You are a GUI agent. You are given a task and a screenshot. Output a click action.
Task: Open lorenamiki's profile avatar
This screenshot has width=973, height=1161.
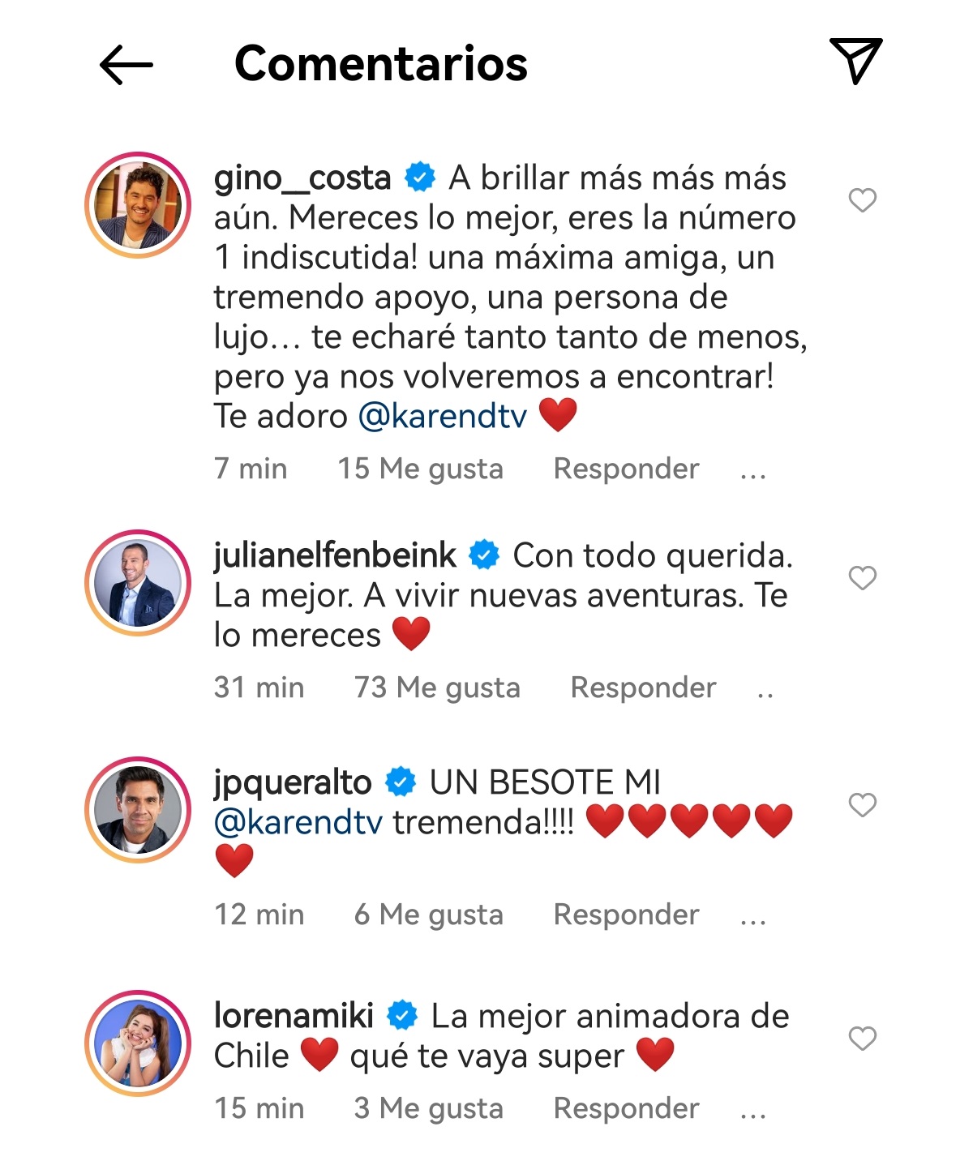tap(138, 1043)
